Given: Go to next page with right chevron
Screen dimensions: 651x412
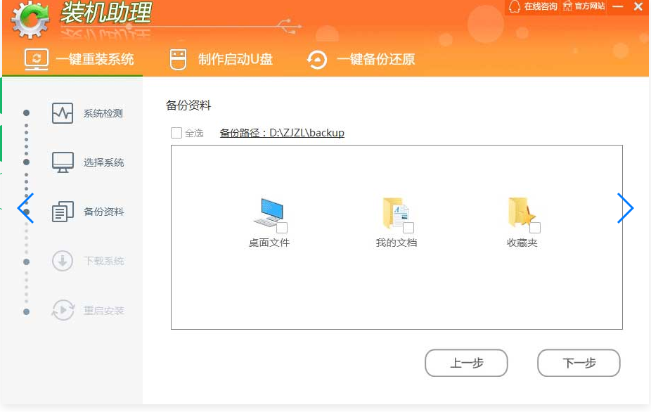Looking at the screenshot, I should pos(625,208).
